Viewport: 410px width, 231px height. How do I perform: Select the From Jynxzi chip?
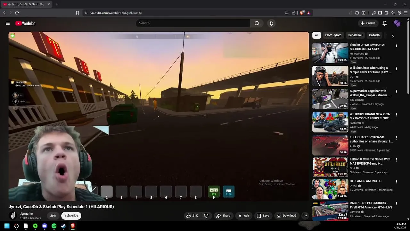coord(333,35)
